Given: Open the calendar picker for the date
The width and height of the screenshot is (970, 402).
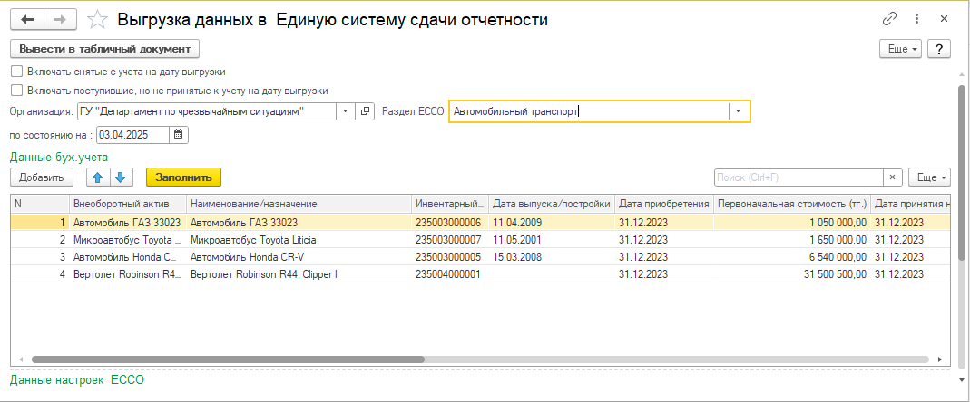Looking at the screenshot, I should 178,135.
